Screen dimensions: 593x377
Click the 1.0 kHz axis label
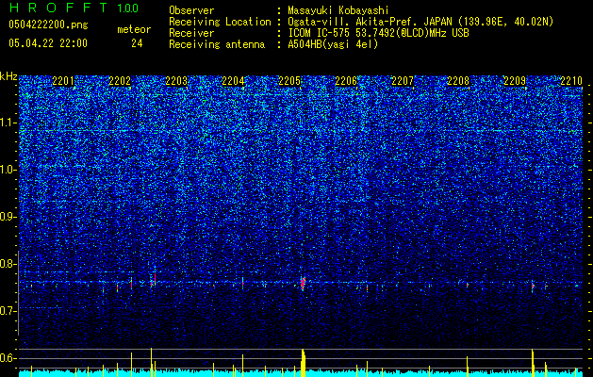click(x=8, y=170)
